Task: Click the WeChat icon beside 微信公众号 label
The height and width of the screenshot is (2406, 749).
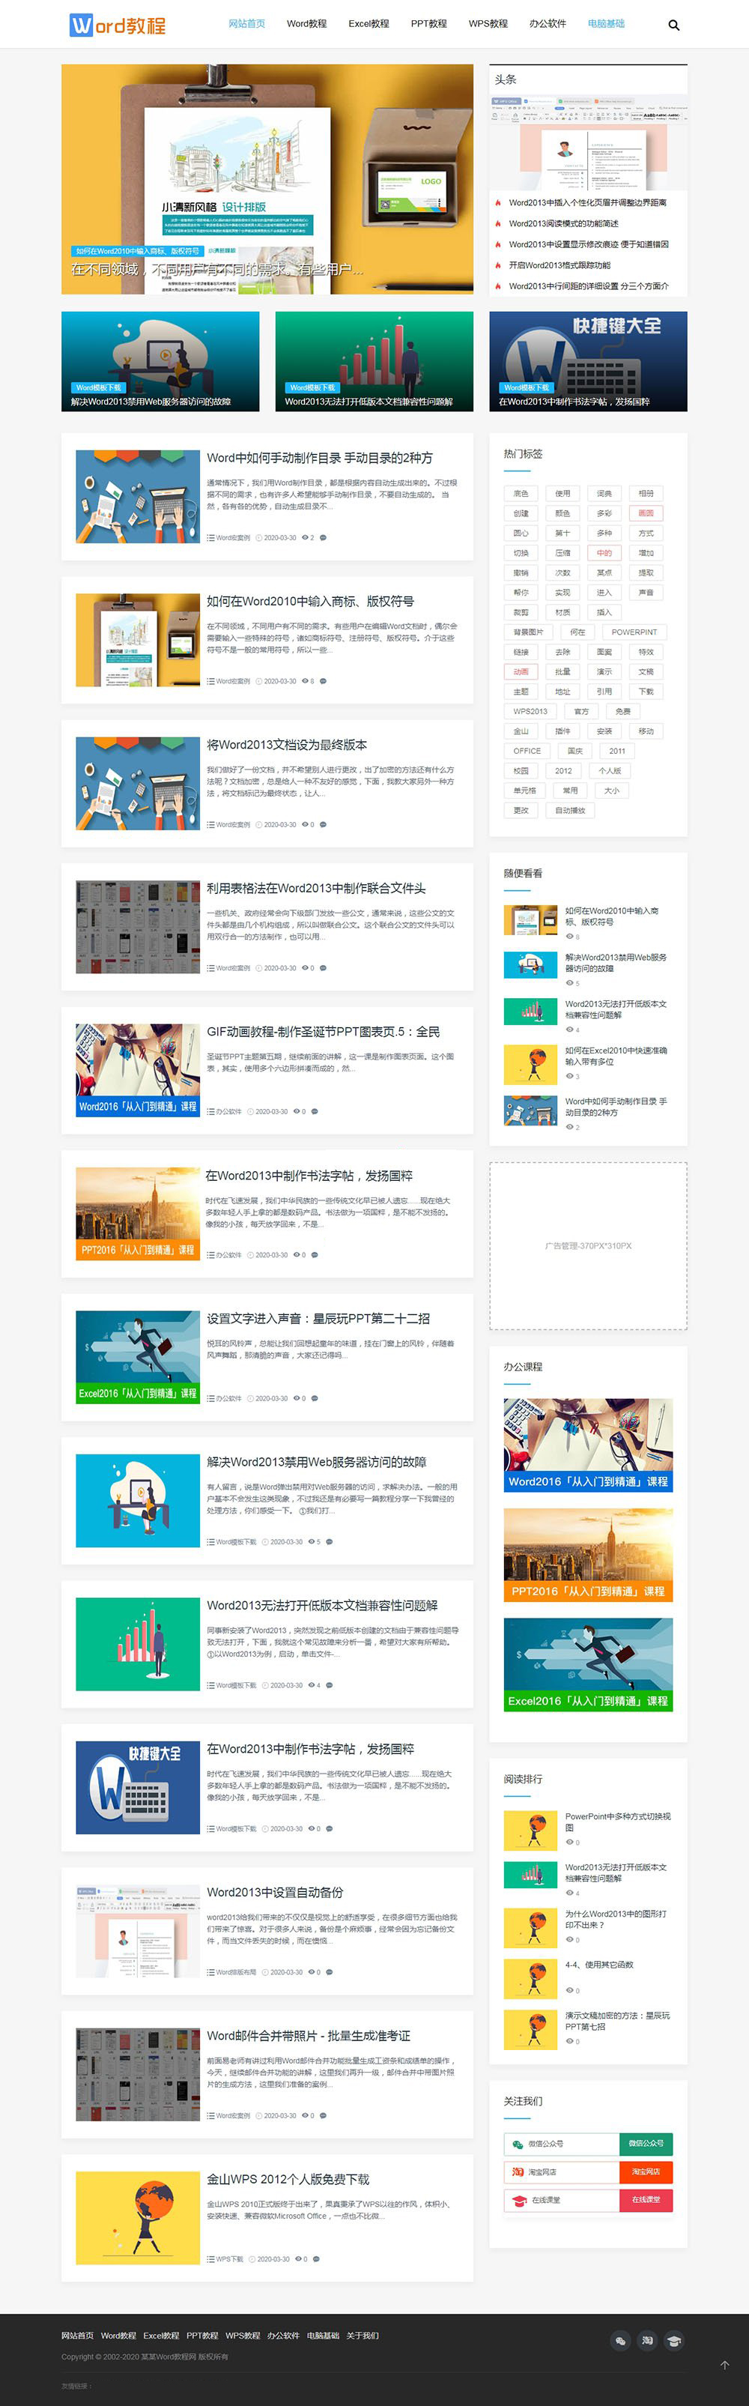Action: coord(518,2144)
